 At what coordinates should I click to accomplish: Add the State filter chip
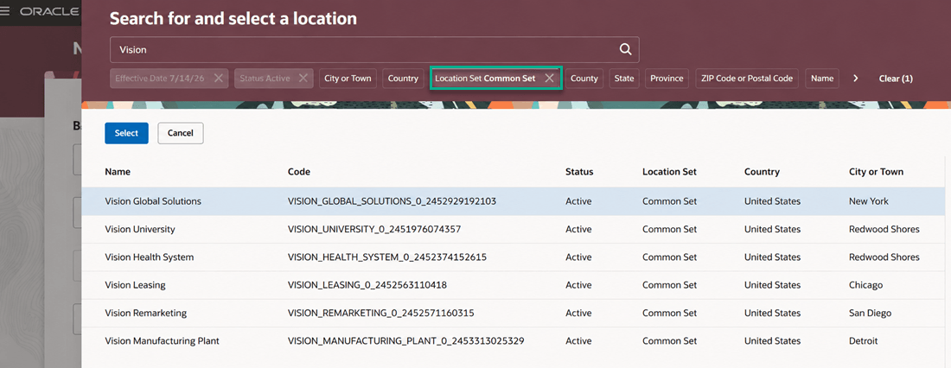point(624,79)
